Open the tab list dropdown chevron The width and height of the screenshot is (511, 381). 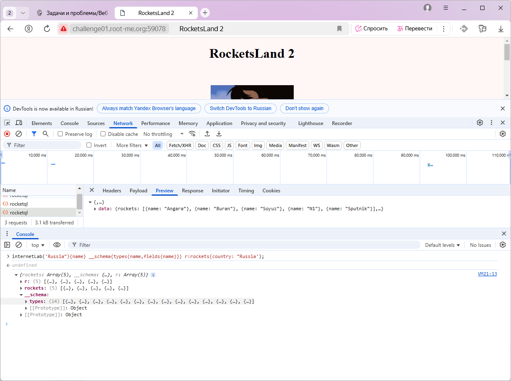pos(23,13)
